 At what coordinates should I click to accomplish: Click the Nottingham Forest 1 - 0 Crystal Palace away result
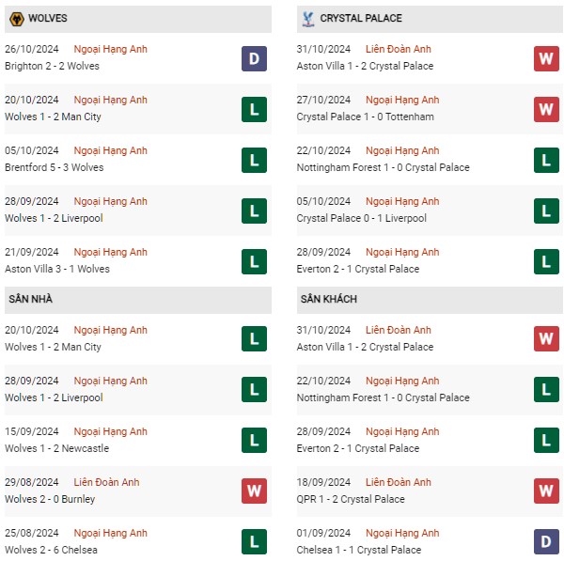[x=384, y=397]
